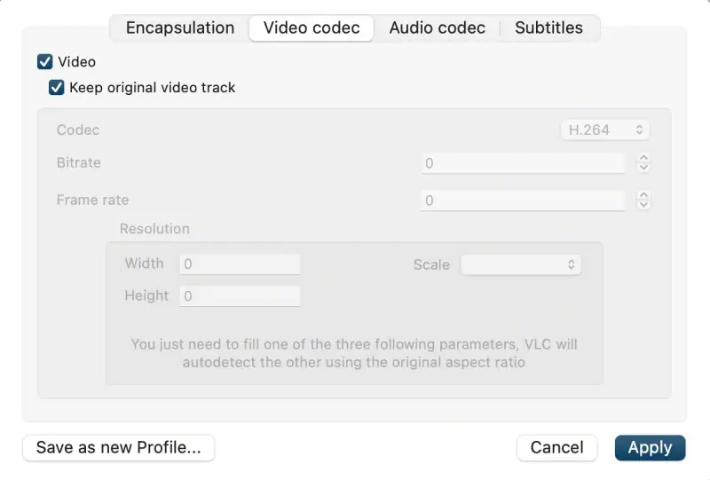
Task: Increase Frame rate with up arrow
Action: (x=643, y=195)
